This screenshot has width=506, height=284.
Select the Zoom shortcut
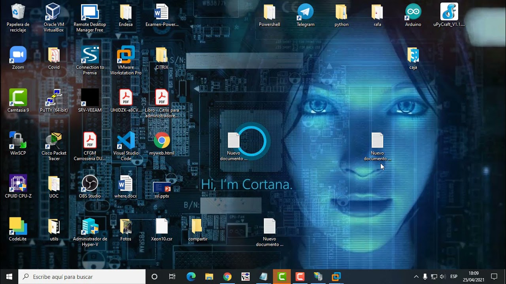coord(18,58)
